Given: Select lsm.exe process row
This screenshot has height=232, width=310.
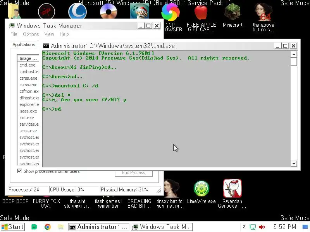Looking at the screenshot, I should (x=28, y=118).
